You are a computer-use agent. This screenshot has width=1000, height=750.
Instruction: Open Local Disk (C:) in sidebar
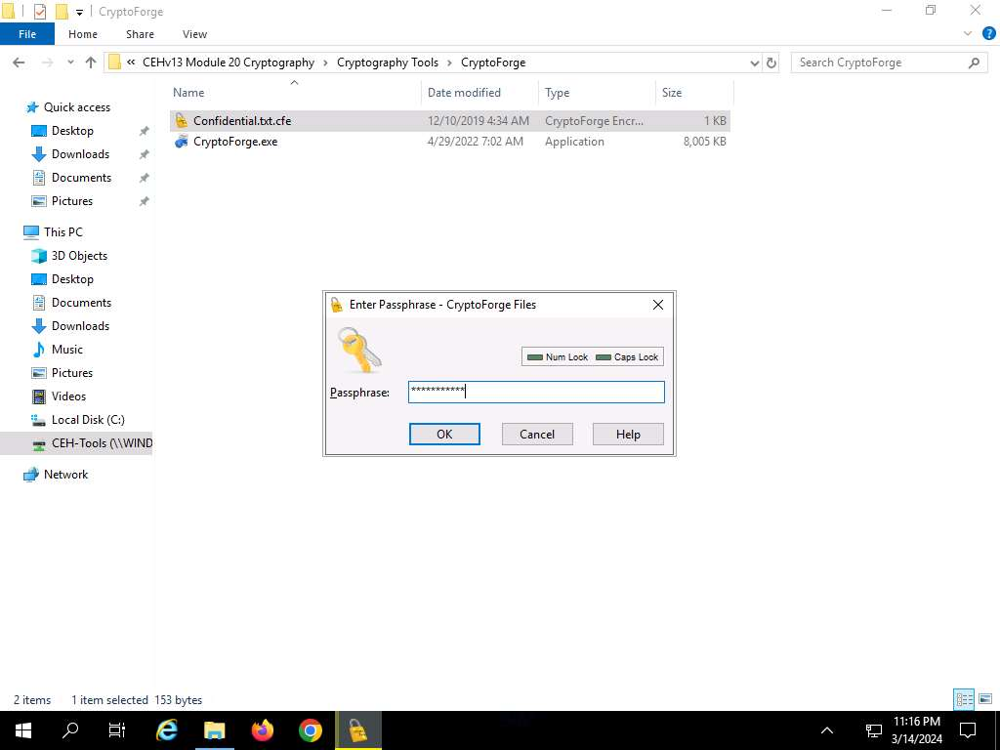[x=88, y=420]
